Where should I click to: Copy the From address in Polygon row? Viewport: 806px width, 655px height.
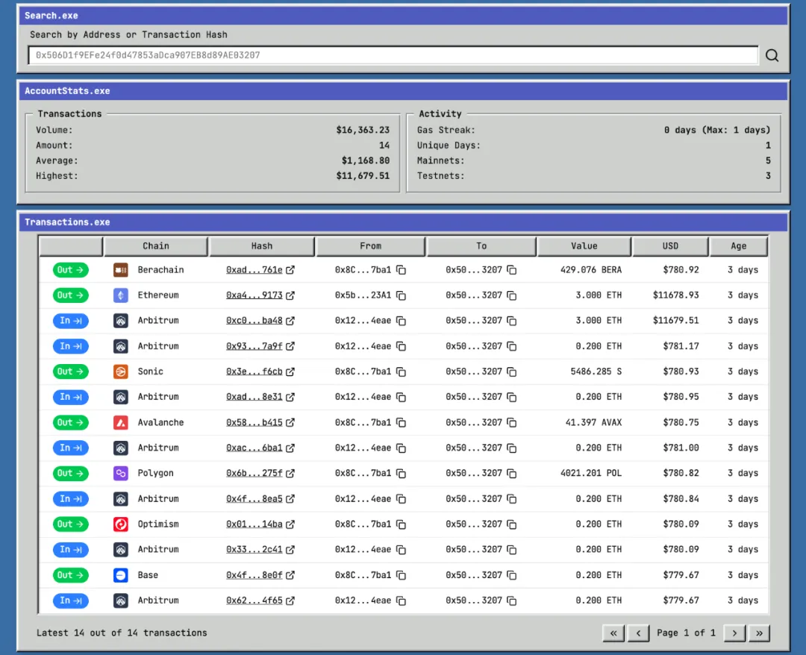(401, 473)
